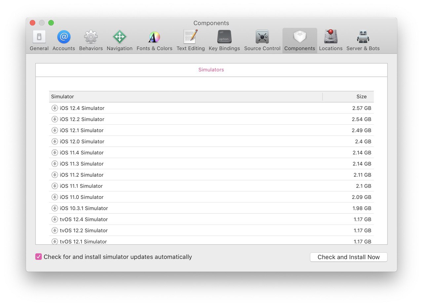
Task: Download the iOS 11.1 Simulator
Action: 55,186
